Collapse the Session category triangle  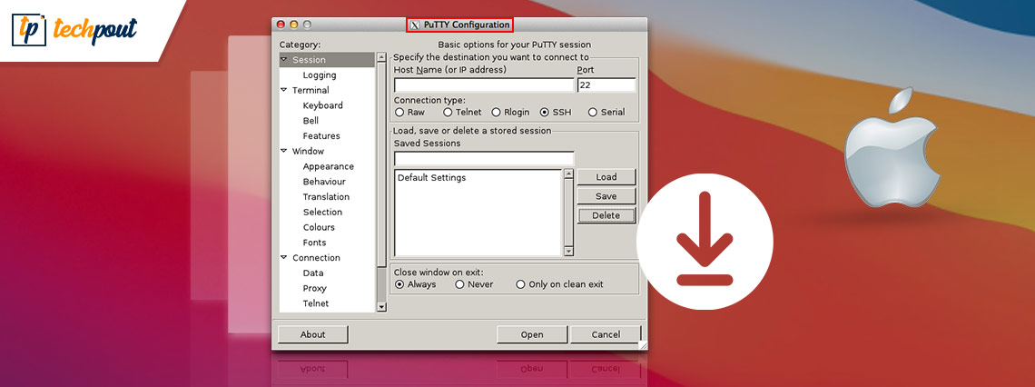pos(284,59)
